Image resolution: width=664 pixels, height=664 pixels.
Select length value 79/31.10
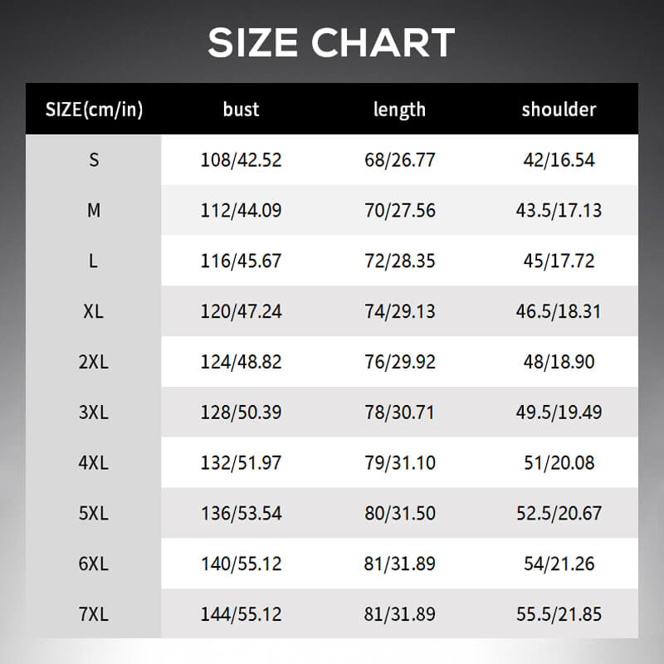coord(399,463)
